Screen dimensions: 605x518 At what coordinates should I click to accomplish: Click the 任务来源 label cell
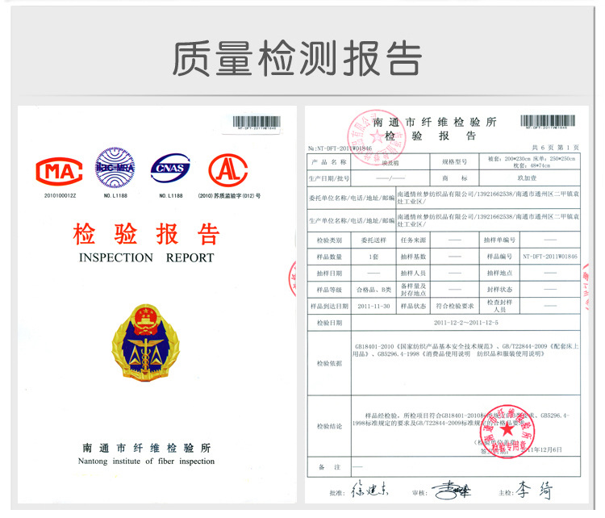[x=413, y=240]
